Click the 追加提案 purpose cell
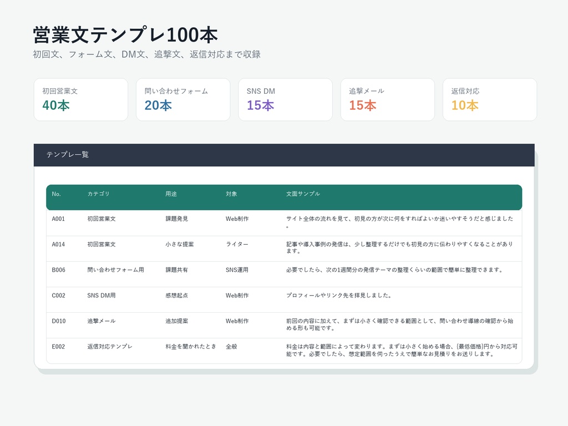Image resolution: width=568 pixels, height=426 pixels. pos(177,321)
